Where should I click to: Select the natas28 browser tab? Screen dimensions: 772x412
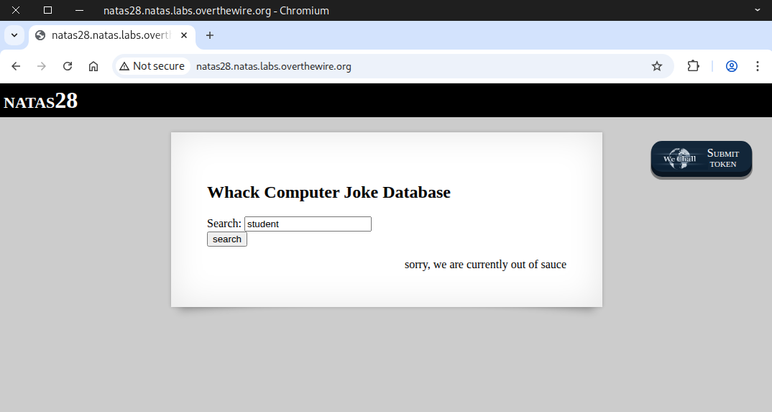pos(108,35)
